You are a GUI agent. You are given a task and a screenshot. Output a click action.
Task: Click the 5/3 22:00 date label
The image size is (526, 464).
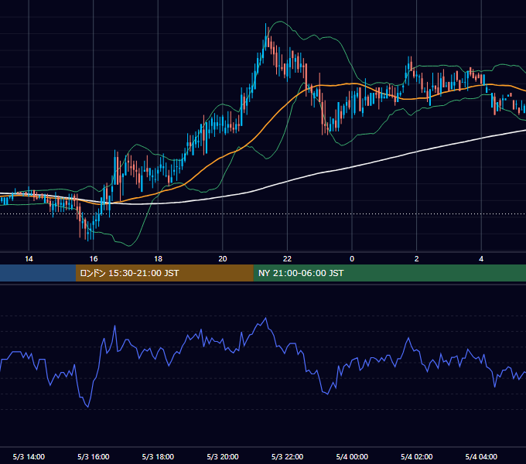287,456
